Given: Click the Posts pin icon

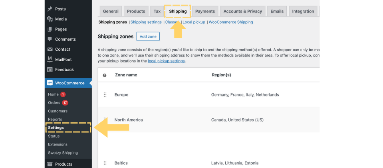Looking at the screenshot, I should [50, 9].
